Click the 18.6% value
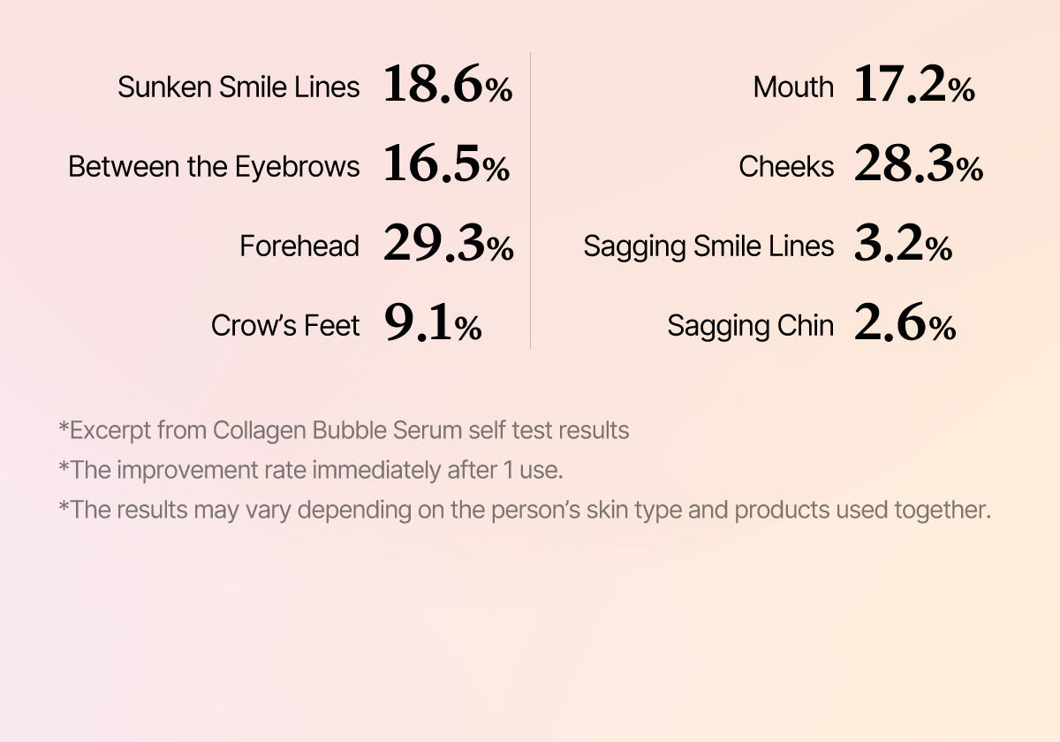 448,87
